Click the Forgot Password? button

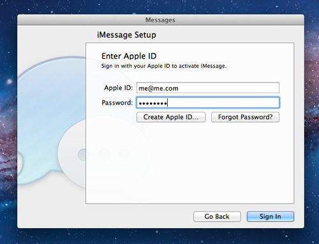pyautogui.click(x=245, y=117)
